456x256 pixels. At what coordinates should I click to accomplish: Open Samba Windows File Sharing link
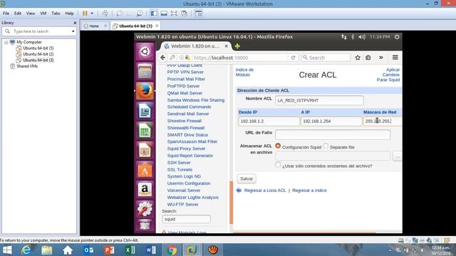(x=196, y=100)
